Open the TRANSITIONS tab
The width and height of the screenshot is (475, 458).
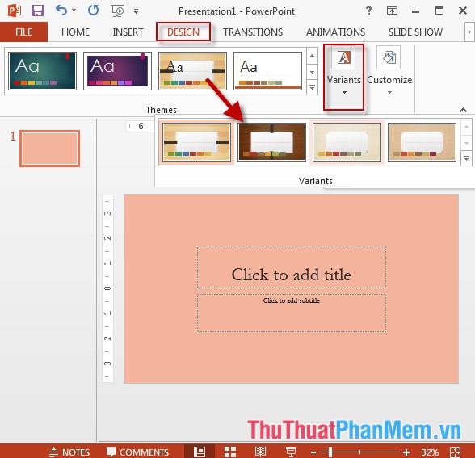click(x=253, y=32)
